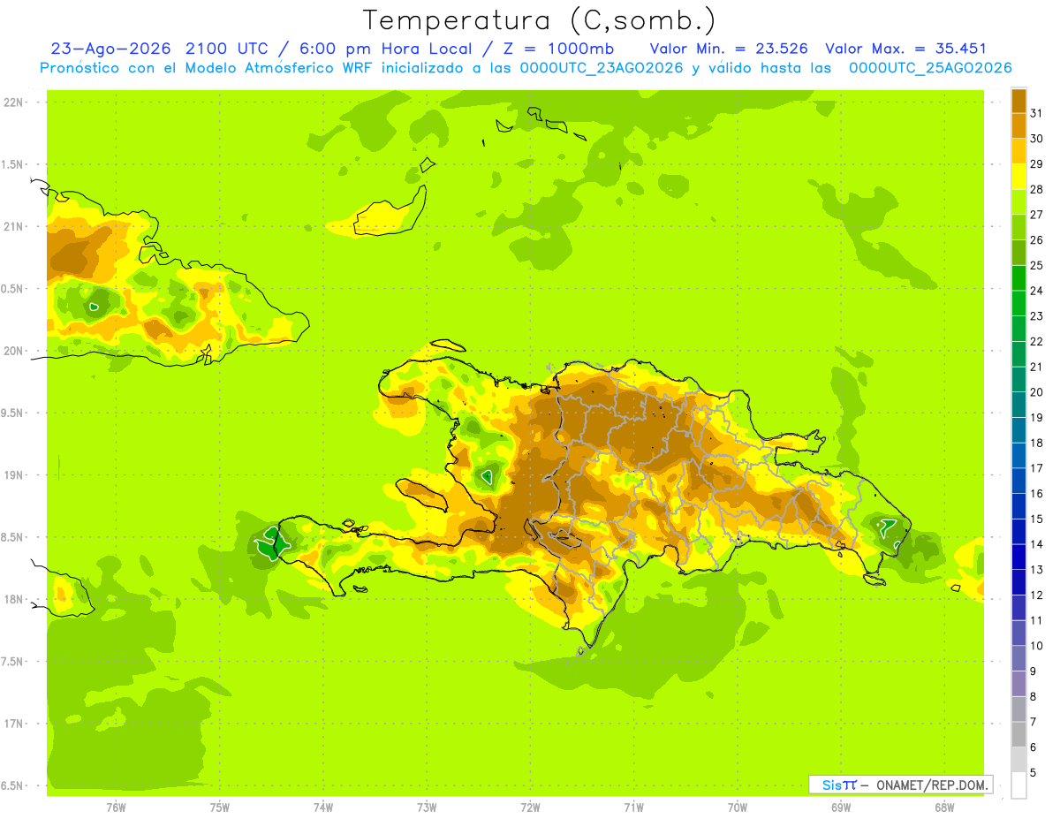Image resolution: width=1060 pixels, height=819 pixels.
Task: Select the gray legend swatch between 6 and 7
Action: tap(1018, 734)
